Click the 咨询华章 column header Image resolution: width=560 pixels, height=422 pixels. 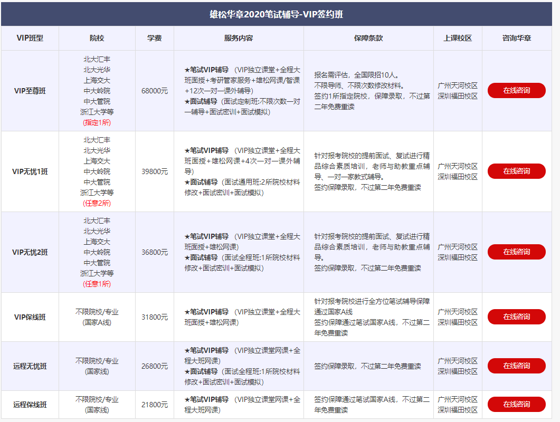tap(517, 38)
